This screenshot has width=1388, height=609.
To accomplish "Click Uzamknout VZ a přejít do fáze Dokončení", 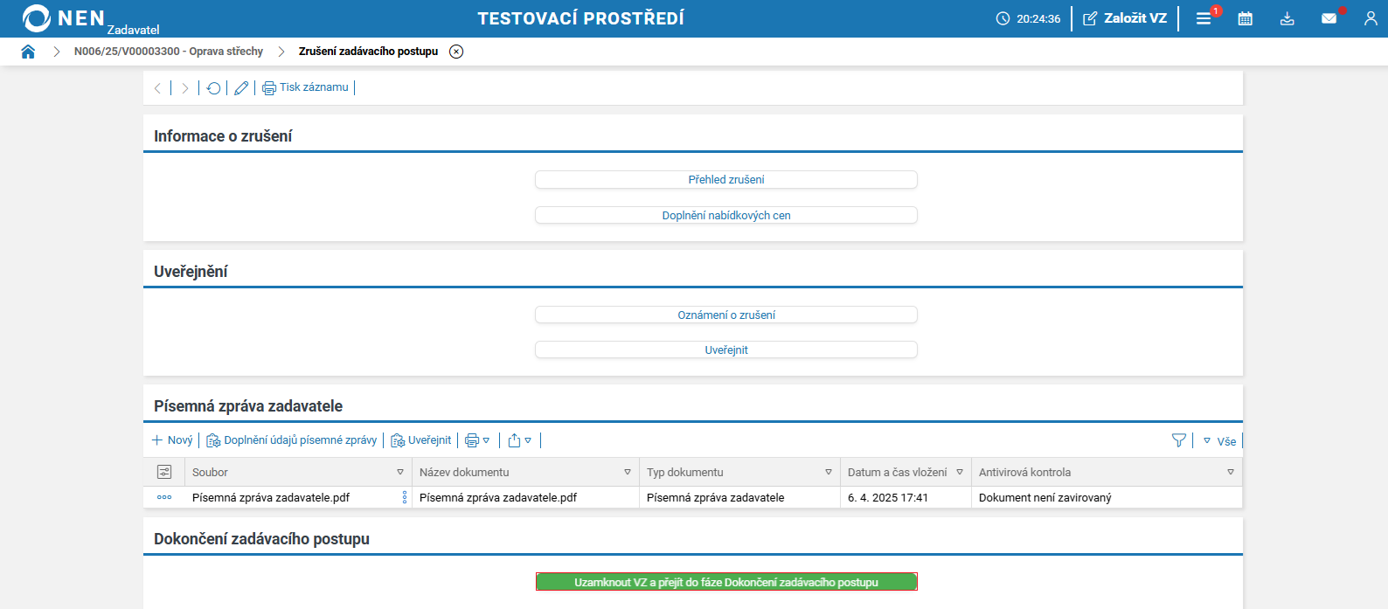I will tap(726, 582).
